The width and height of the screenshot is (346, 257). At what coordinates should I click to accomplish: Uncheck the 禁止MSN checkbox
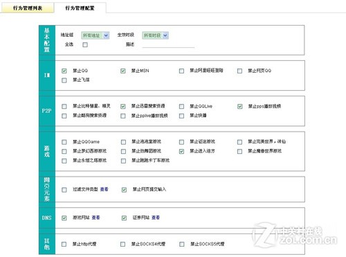pos(123,71)
